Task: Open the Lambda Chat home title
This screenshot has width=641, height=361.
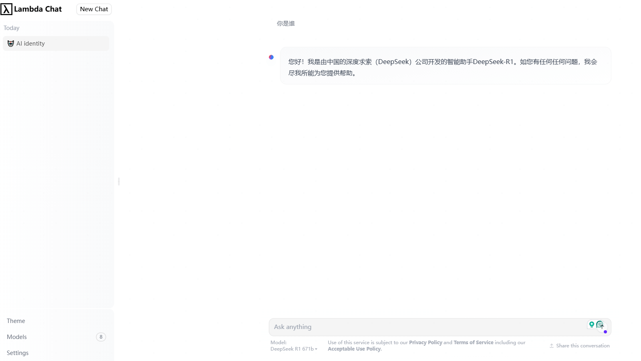Action: 38,9
